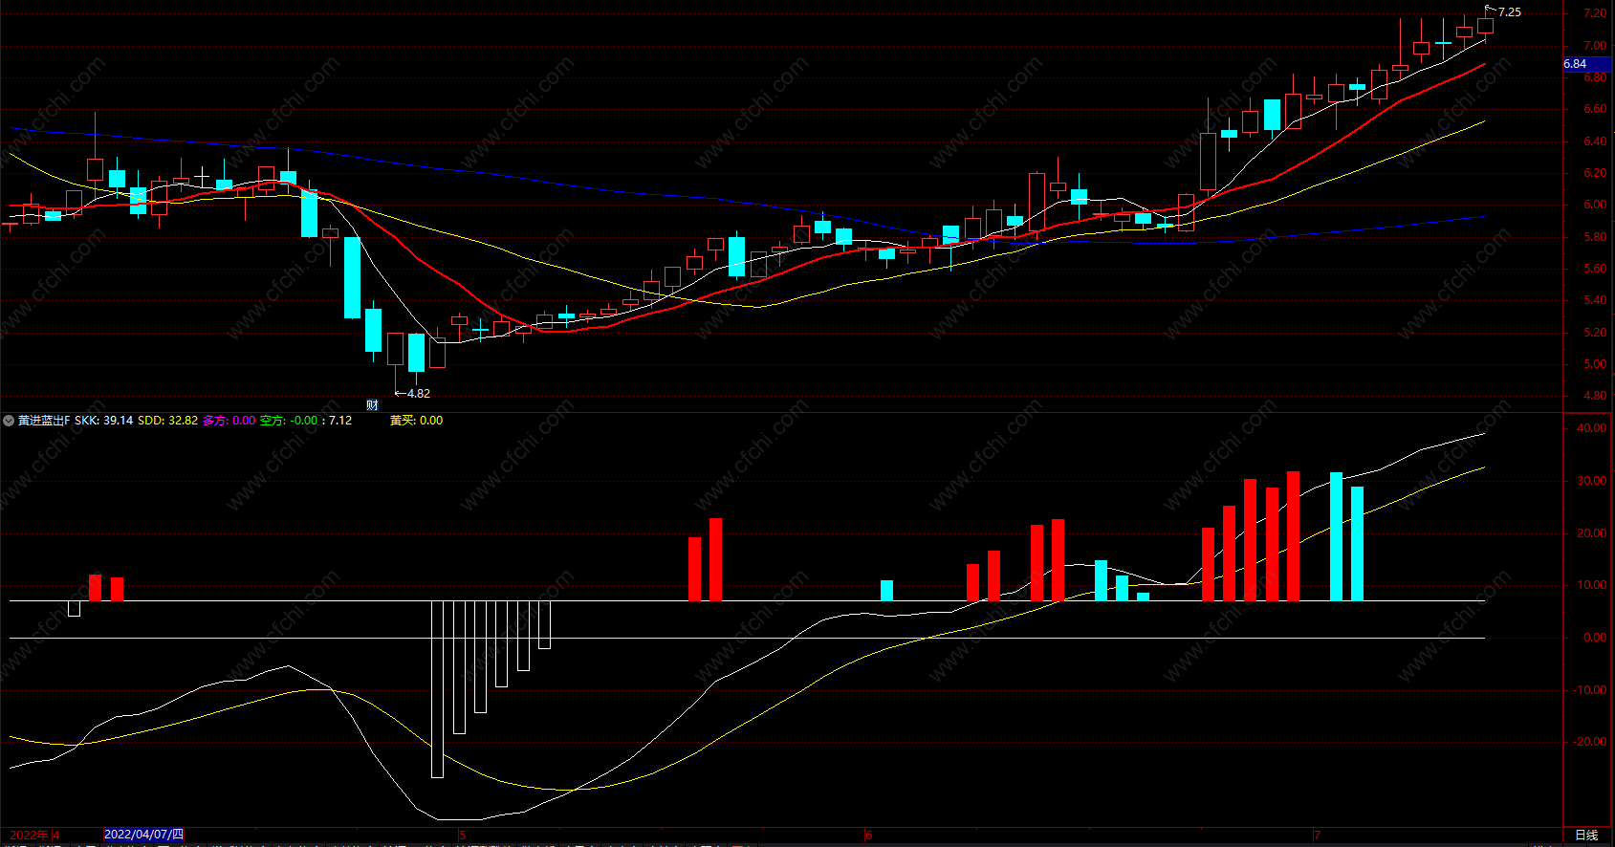Click the 财 financial marker under the candles

point(372,405)
